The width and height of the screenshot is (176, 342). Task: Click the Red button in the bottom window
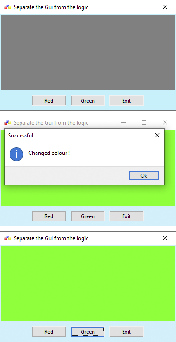click(x=49, y=332)
